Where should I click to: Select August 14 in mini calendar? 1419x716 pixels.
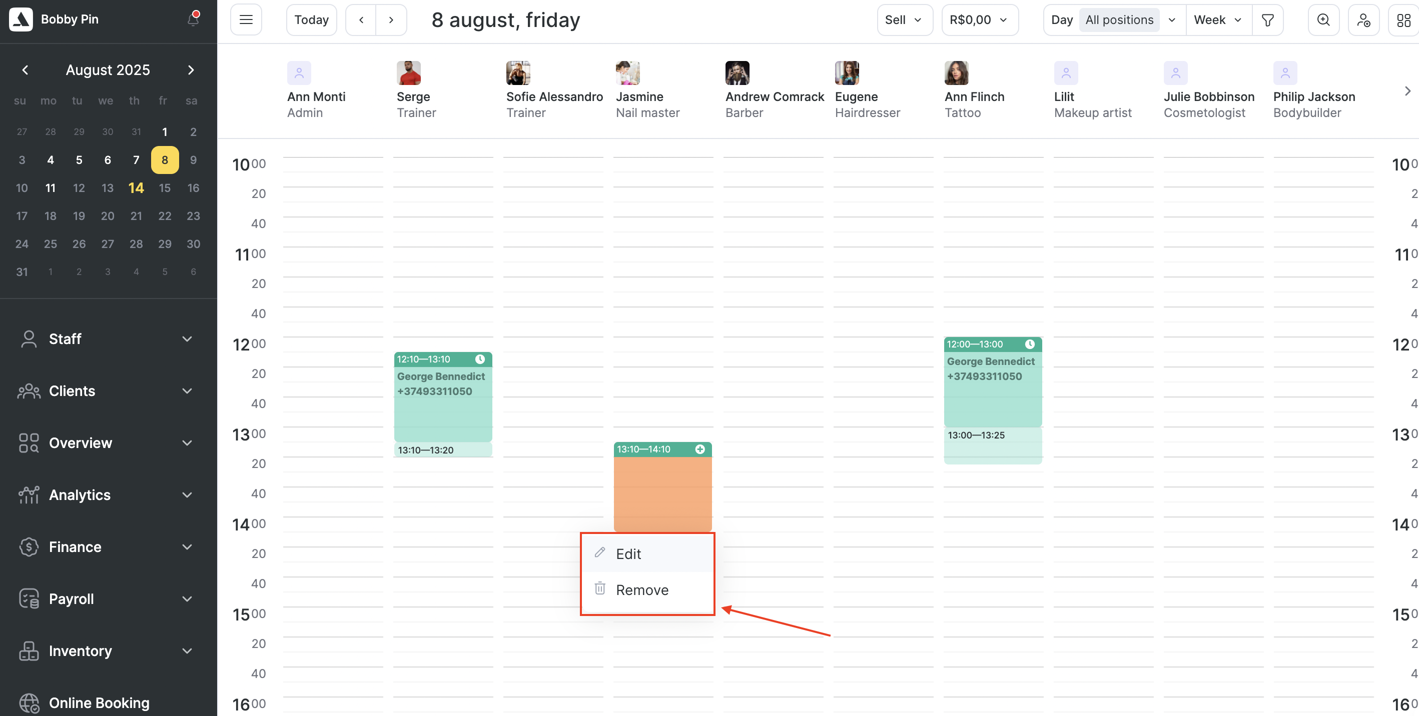click(136, 187)
